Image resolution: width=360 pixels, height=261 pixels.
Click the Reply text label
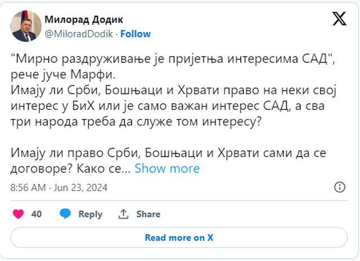click(x=90, y=214)
